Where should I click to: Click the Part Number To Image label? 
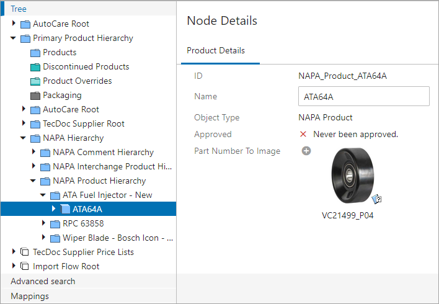click(237, 151)
